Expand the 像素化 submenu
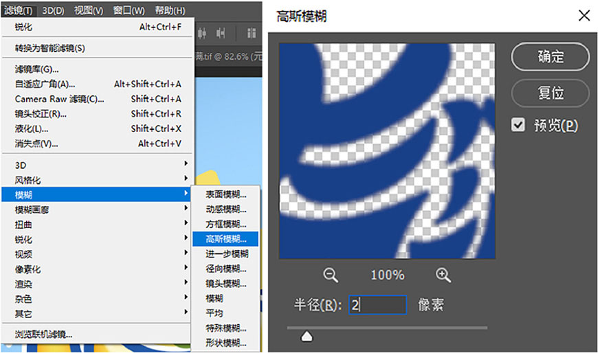Viewport: 598px width, 353px height. (98, 269)
